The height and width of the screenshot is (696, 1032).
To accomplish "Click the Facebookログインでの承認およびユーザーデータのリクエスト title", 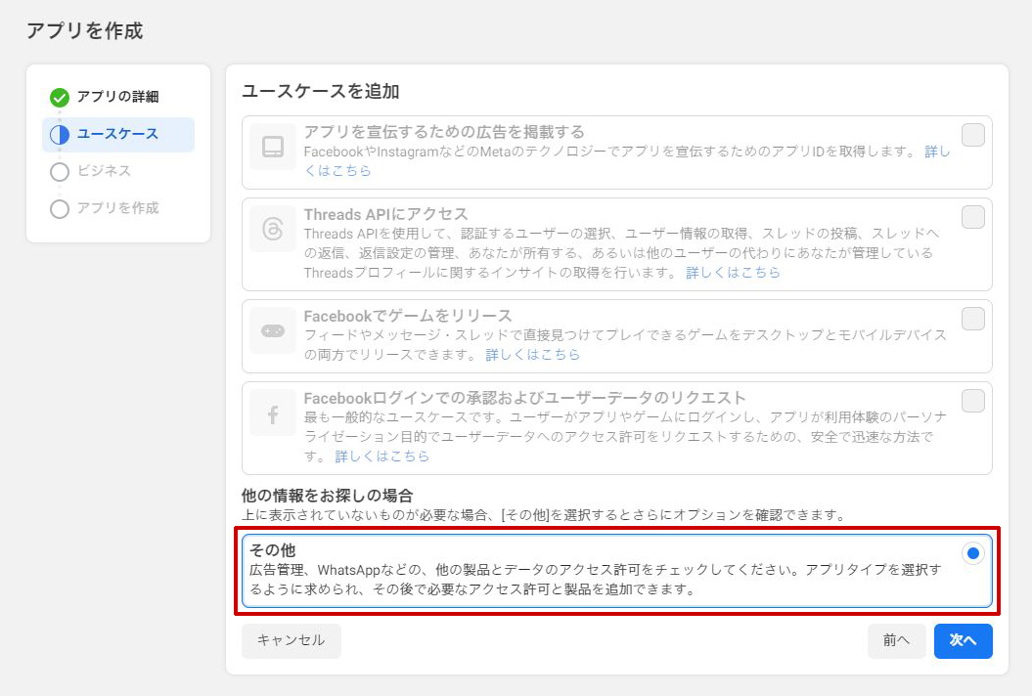I will click(x=524, y=398).
